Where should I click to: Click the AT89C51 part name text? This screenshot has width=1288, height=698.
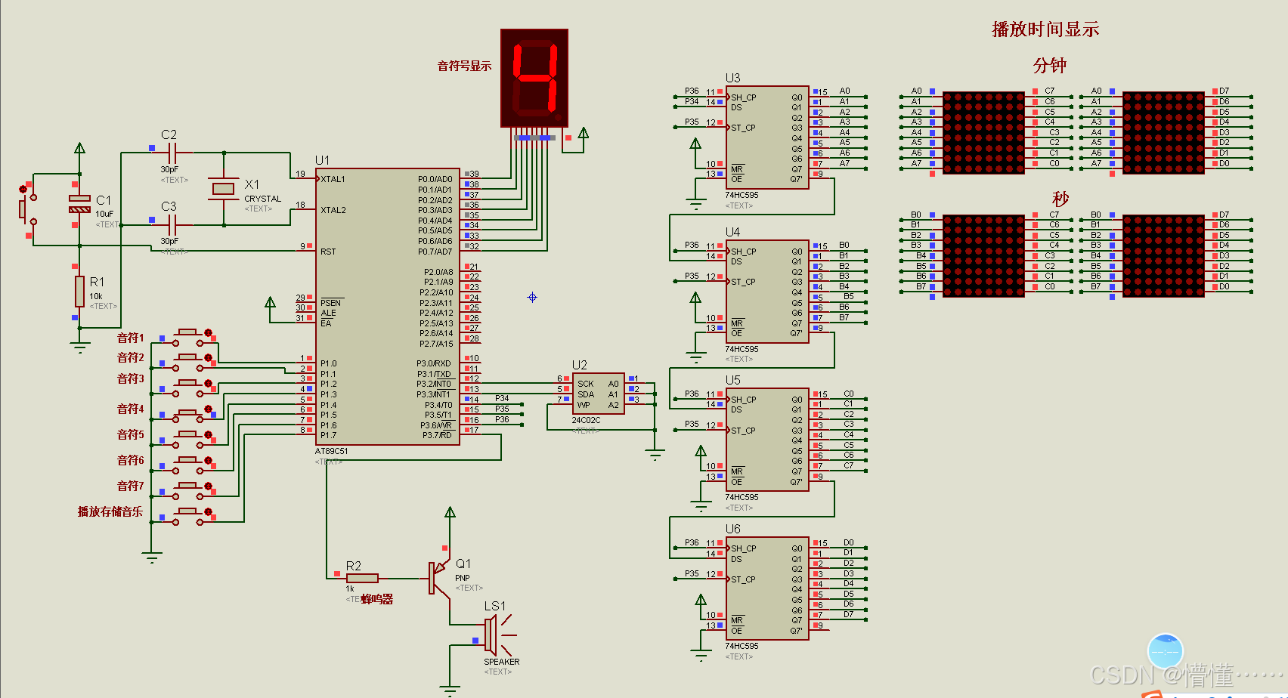tap(331, 451)
